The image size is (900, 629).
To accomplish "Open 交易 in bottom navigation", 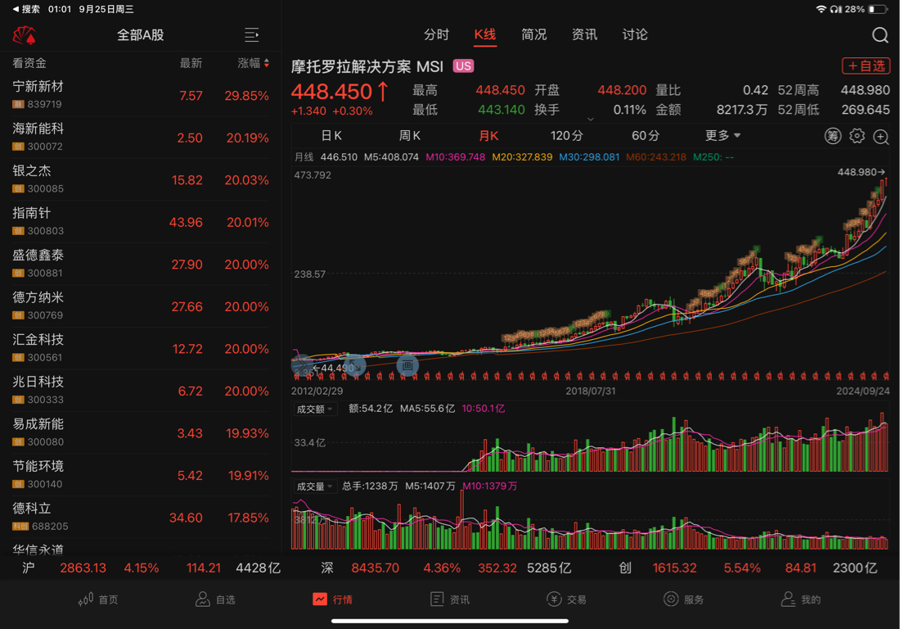I will click(566, 600).
